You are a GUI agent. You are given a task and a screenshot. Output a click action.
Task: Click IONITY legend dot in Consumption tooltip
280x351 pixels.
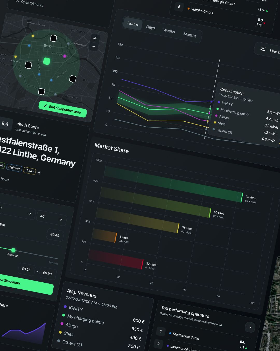tap(219, 102)
